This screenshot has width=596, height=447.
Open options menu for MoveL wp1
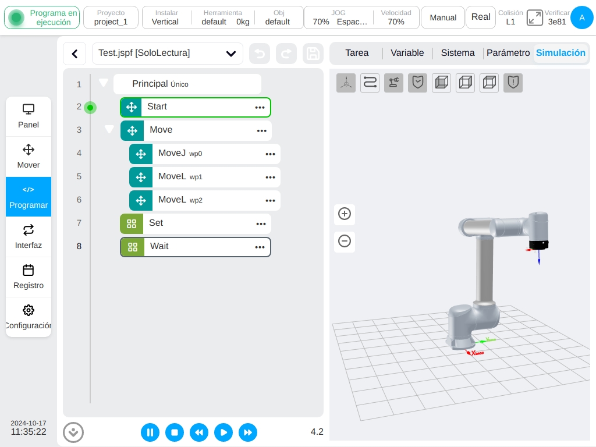coord(270,177)
